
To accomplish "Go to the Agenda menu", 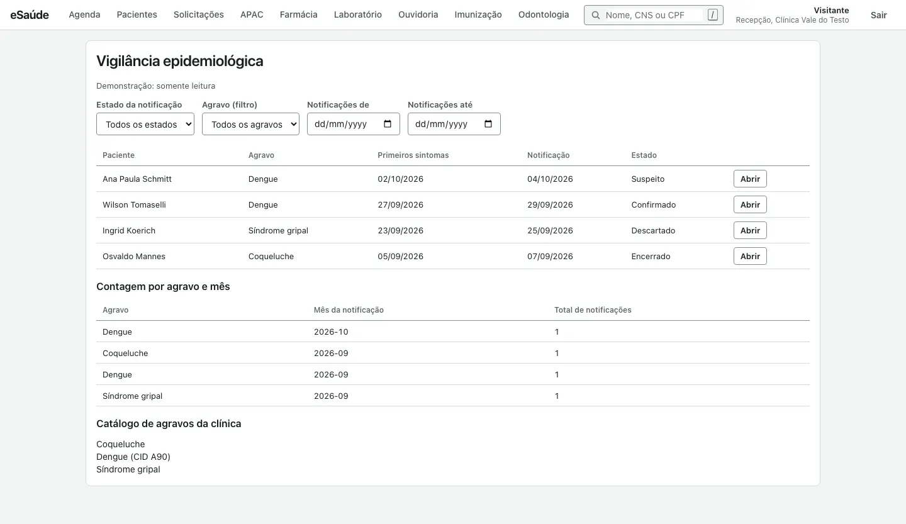I will pyautogui.click(x=84, y=14).
